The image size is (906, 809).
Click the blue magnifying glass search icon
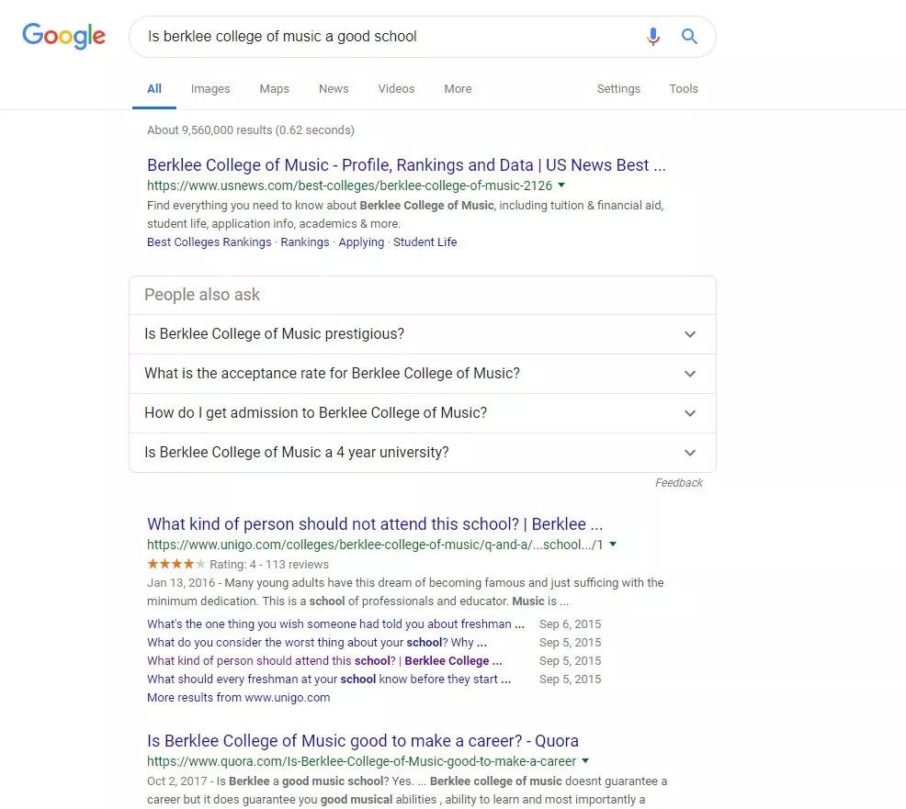click(689, 37)
